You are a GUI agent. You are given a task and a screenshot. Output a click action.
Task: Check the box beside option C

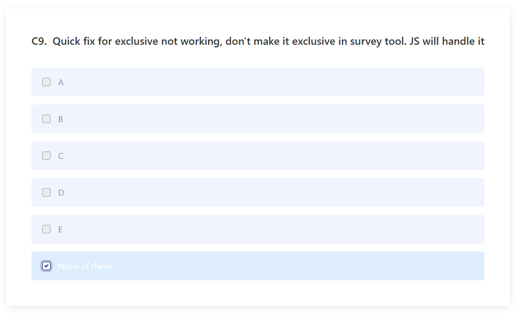point(46,156)
